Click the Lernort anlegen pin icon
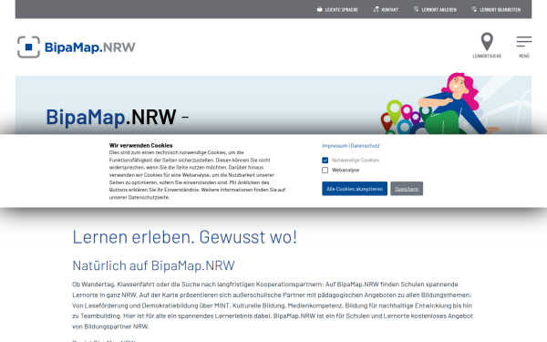The height and width of the screenshot is (342, 547). pyautogui.click(x=417, y=9)
